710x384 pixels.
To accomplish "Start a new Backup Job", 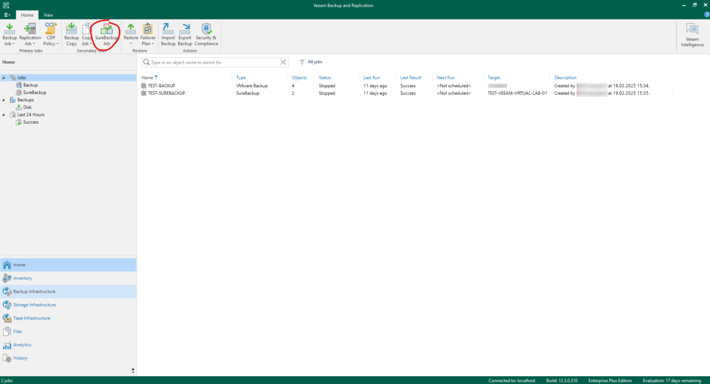I will click(9, 34).
